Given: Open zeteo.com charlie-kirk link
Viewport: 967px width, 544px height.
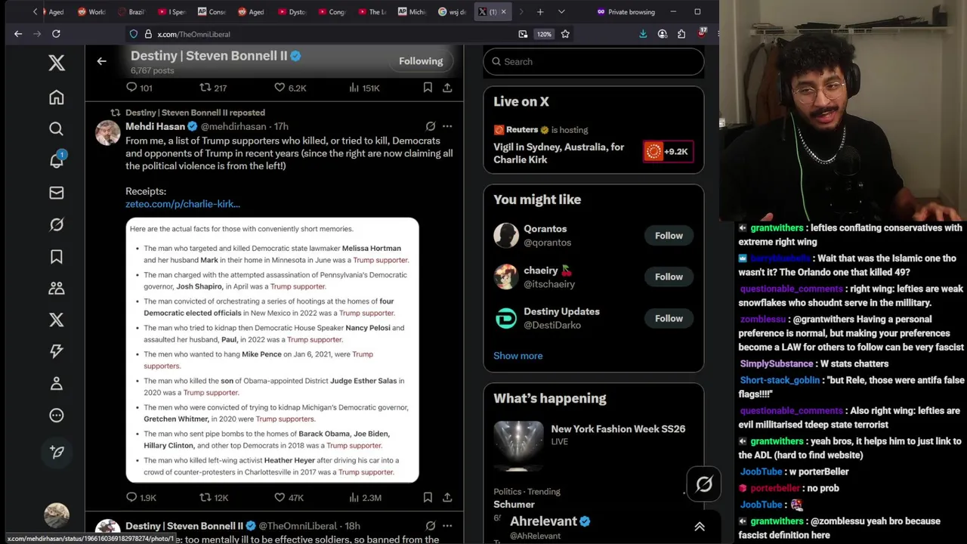Looking at the screenshot, I should 183,204.
